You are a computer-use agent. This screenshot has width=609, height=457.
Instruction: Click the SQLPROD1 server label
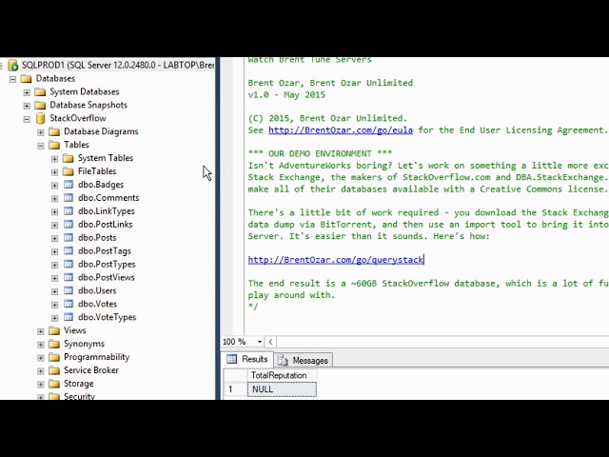pyautogui.click(x=118, y=65)
